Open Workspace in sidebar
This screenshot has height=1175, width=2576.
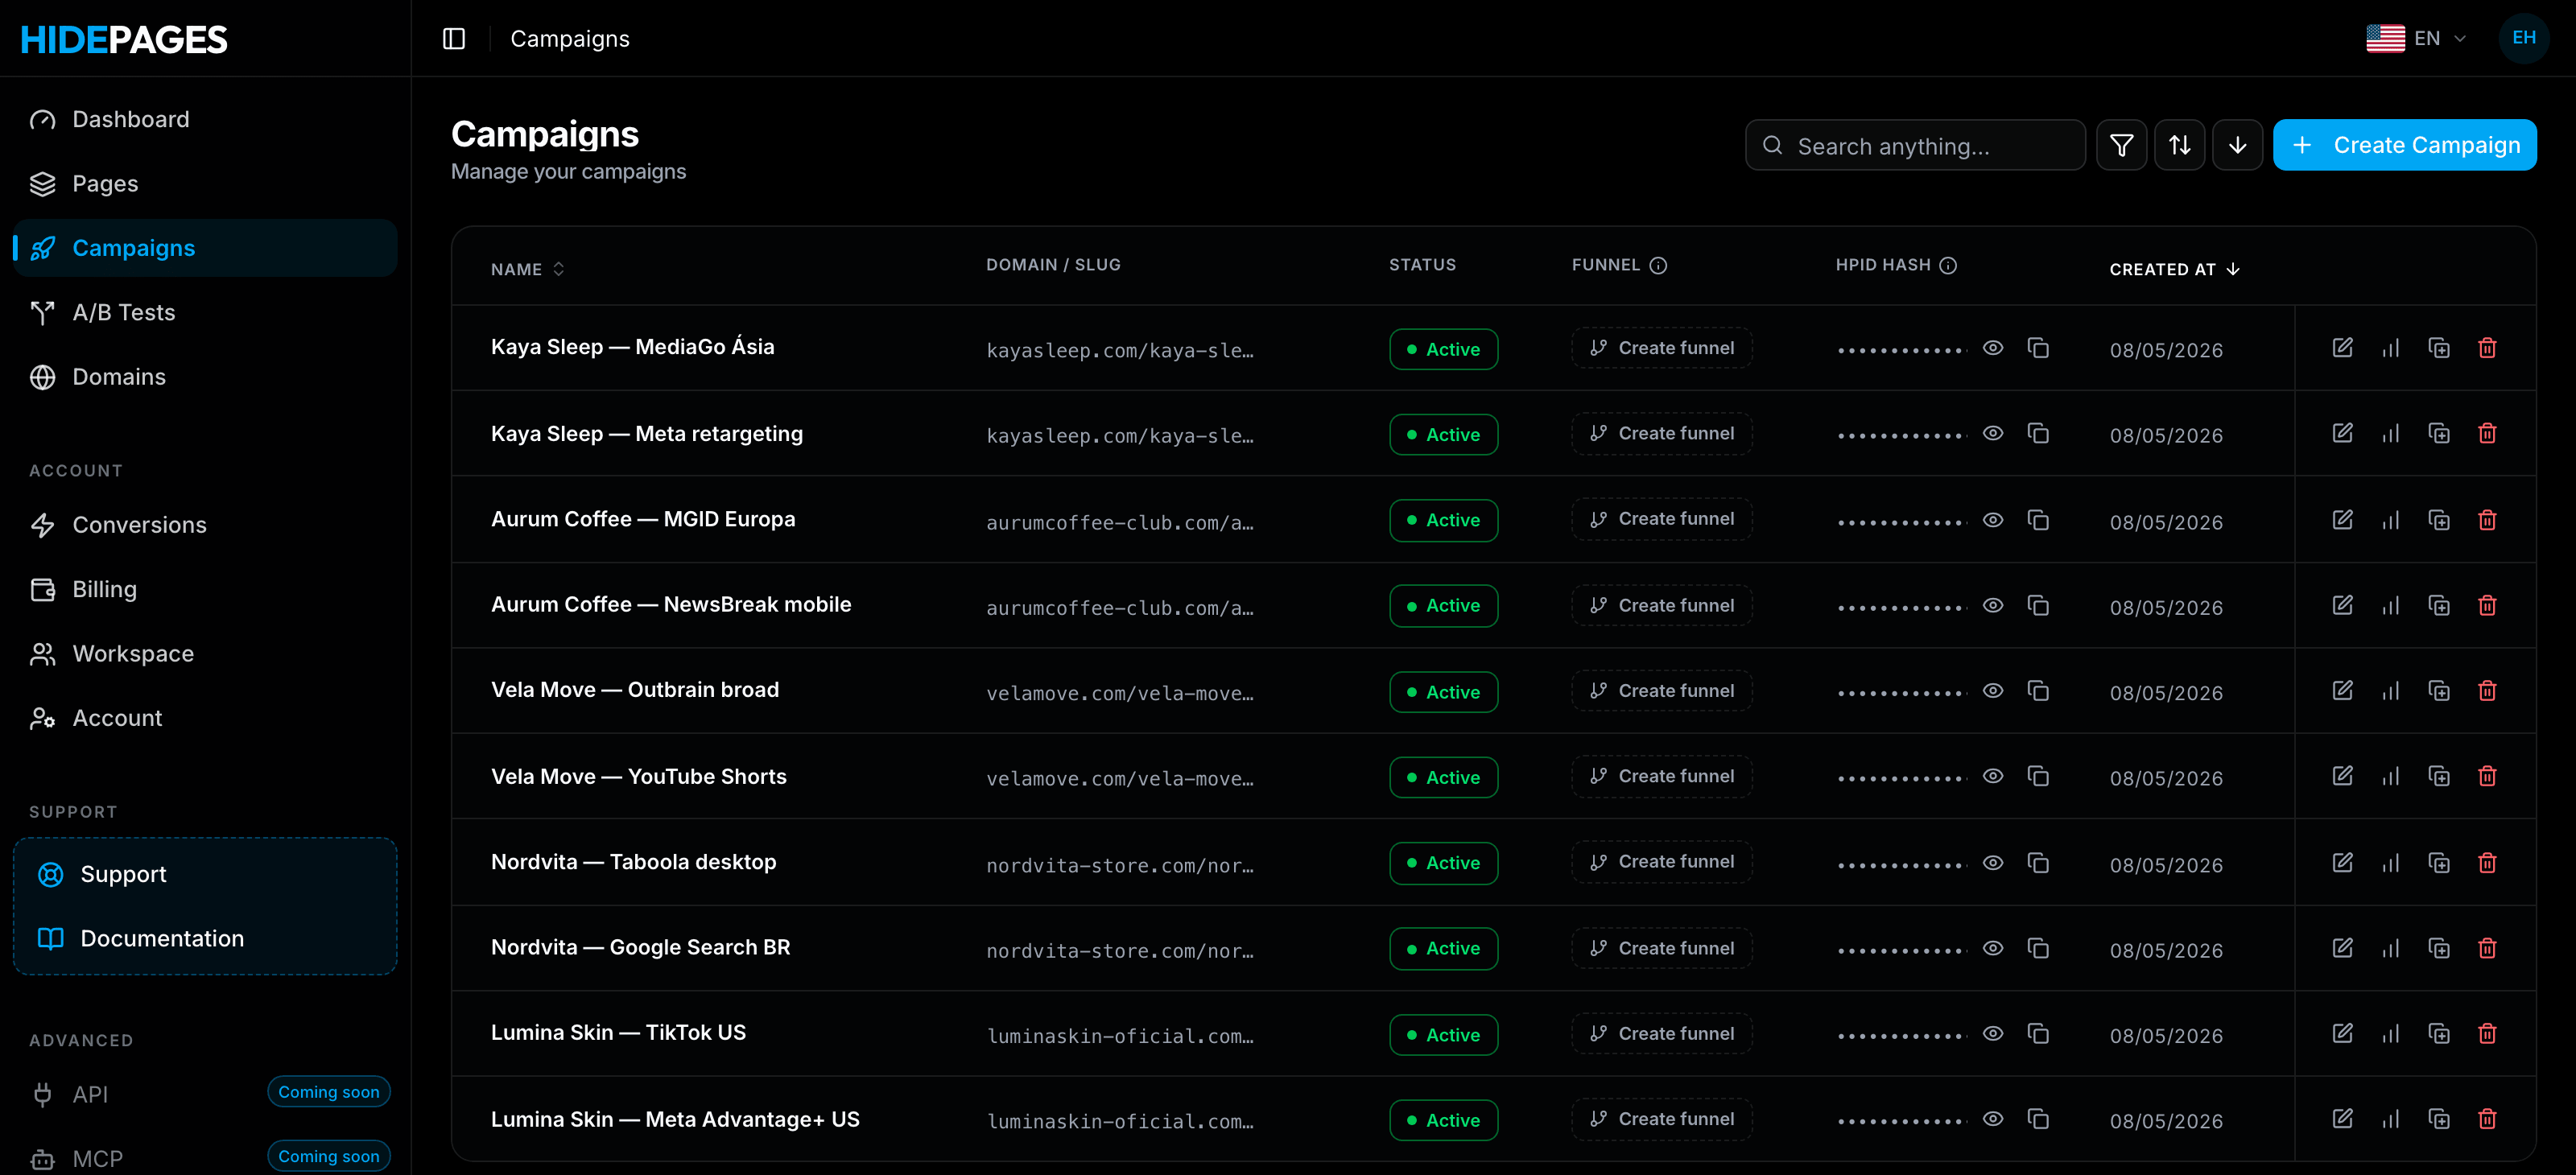tap(205, 654)
